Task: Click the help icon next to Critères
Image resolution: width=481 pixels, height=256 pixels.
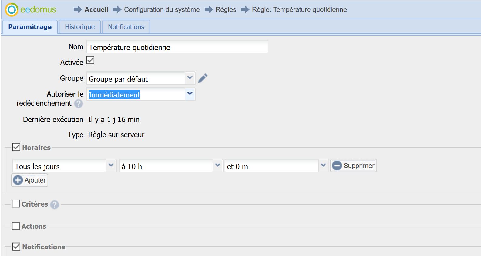Action: (x=55, y=205)
